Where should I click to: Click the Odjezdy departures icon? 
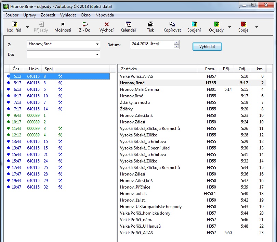click(216, 24)
